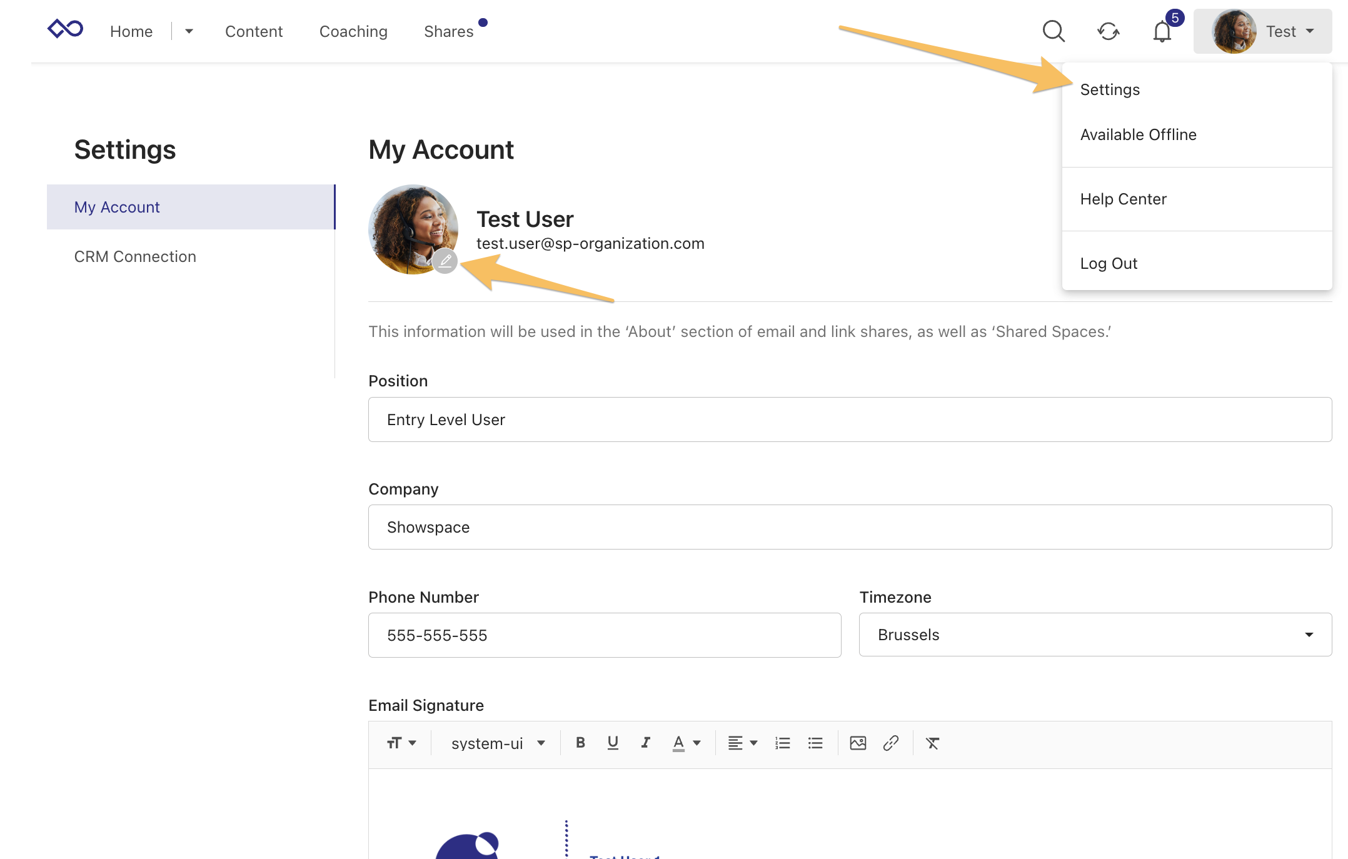Click the insert link icon
Viewport: 1348px width, 859px height.
point(890,743)
